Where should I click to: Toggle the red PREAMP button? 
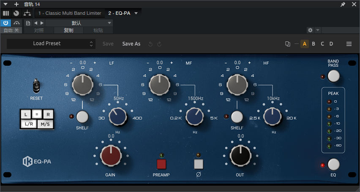click(161, 164)
